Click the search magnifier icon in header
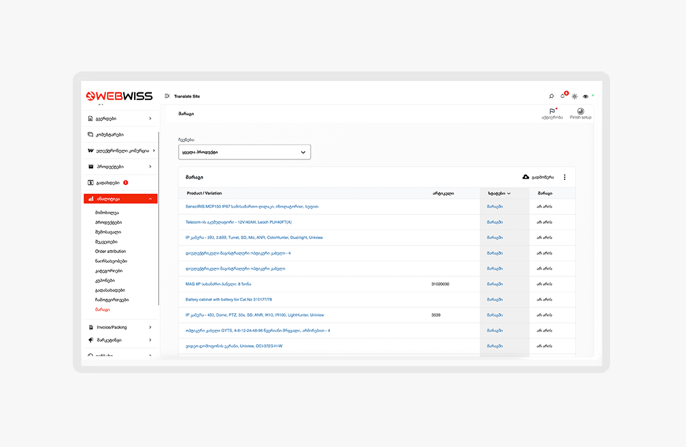Image resolution: width=686 pixels, height=447 pixels. (x=551, y=96)
